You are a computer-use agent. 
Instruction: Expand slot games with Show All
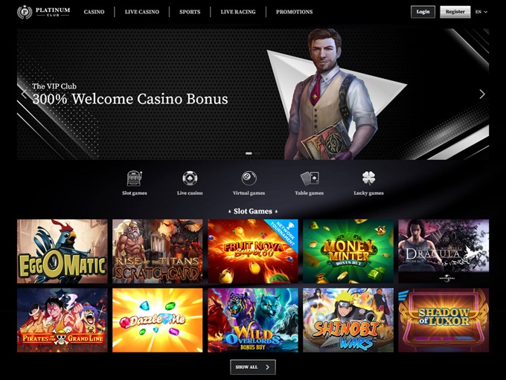click(253, 367)
